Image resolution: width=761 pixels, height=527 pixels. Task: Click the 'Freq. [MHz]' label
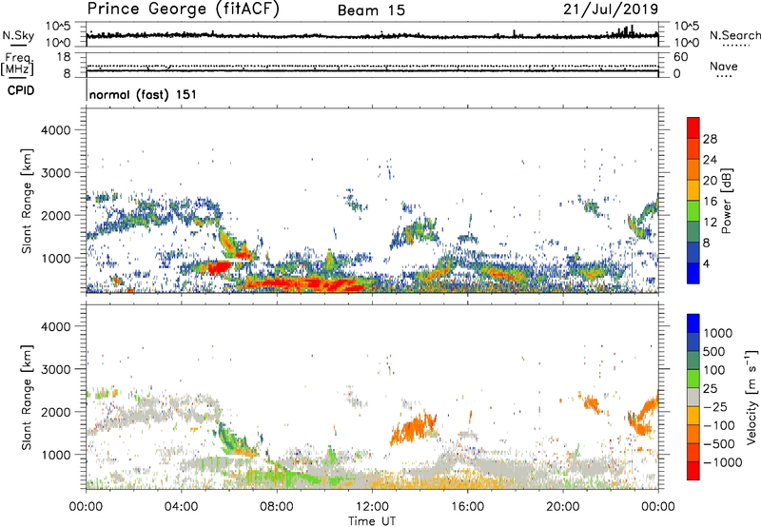17,64
